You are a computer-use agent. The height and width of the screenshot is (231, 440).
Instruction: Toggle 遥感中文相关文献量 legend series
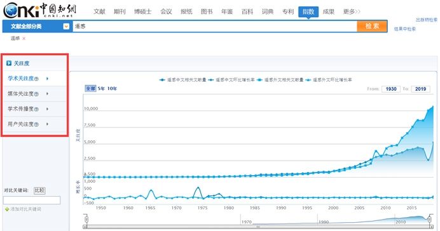point(182,80)
